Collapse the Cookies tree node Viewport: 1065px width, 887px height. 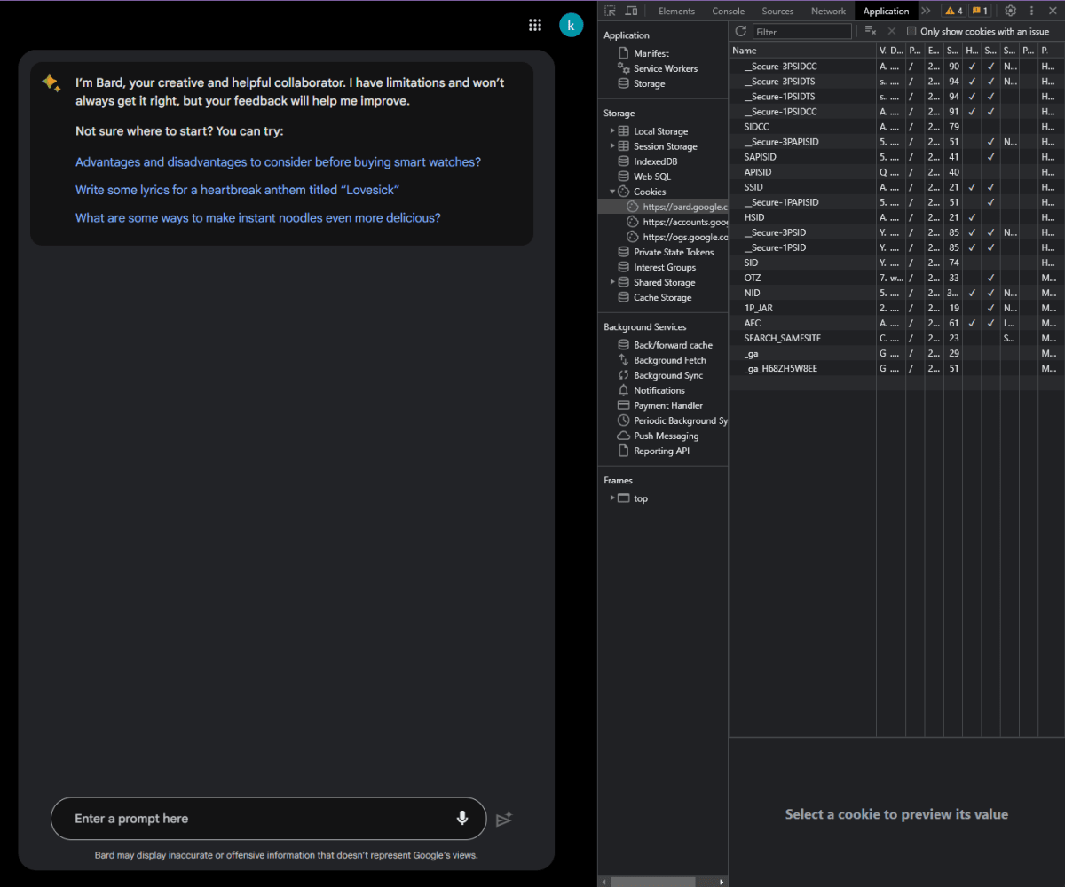coord(612,192)
